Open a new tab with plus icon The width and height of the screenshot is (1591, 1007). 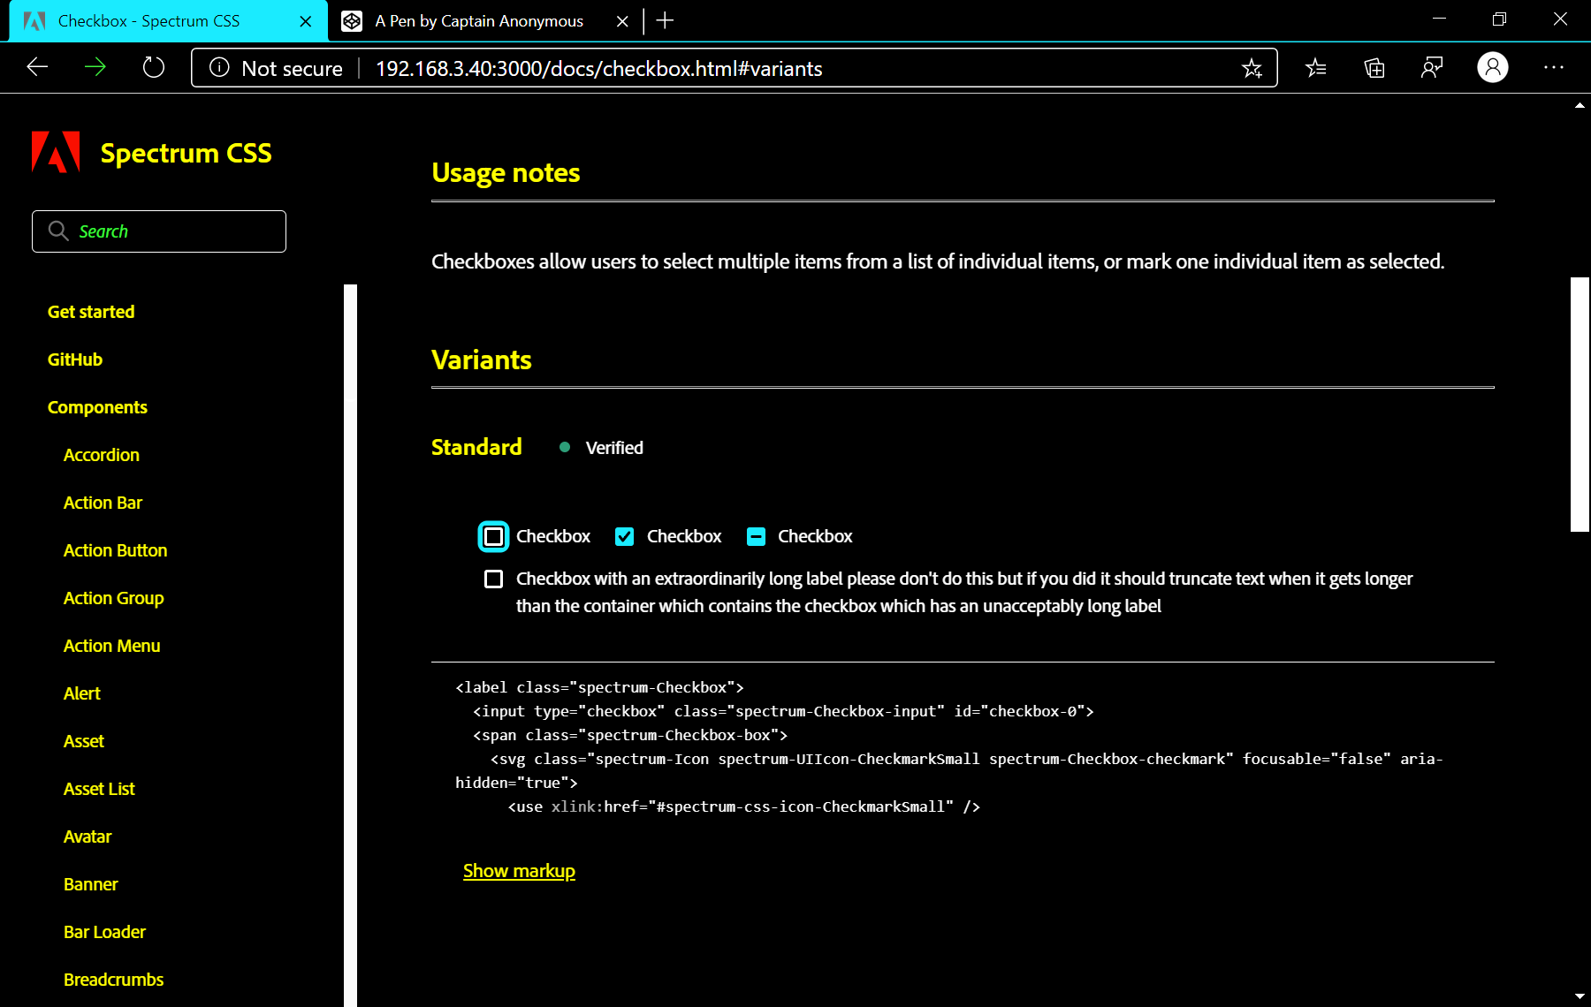click(666, 20)
